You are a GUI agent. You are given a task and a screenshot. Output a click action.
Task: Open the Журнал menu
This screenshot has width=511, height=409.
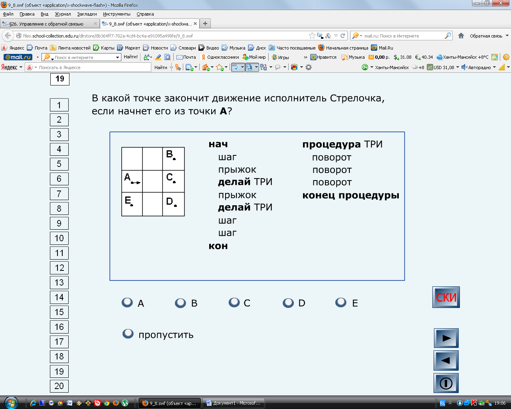coord(63,14)
